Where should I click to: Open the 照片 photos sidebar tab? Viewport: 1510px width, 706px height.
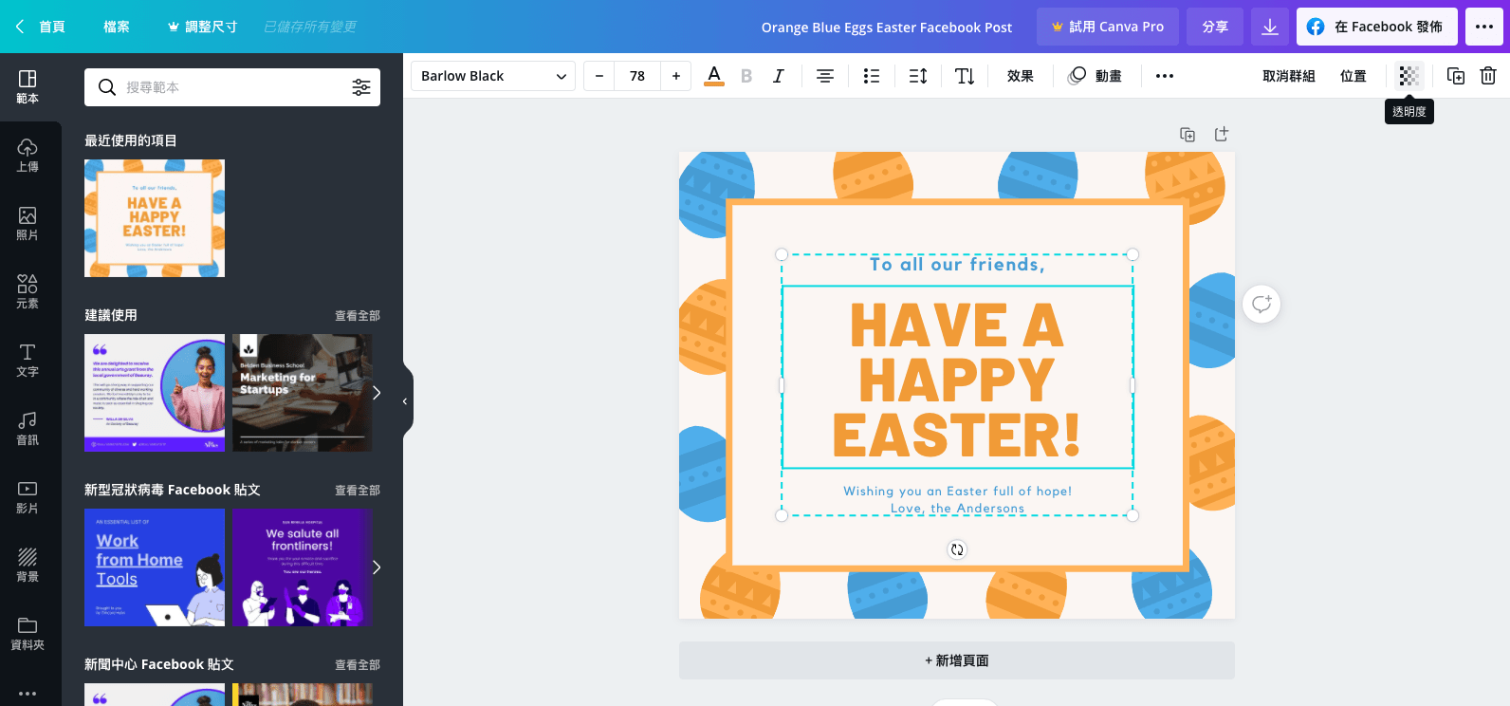28,224
